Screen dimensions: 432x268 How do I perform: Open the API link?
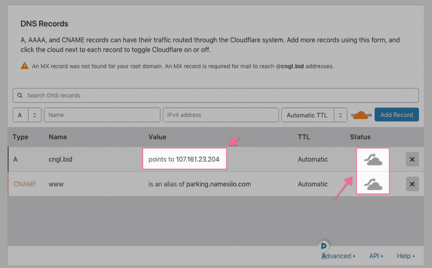[x=376, y=256]
